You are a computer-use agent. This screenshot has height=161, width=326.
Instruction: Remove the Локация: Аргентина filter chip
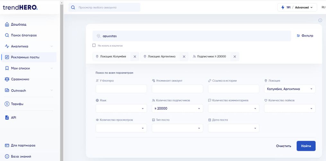(x=184, y=57)
